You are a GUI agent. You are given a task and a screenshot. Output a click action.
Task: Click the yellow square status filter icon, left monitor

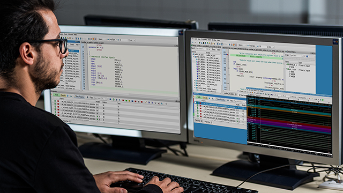[129, 101]
